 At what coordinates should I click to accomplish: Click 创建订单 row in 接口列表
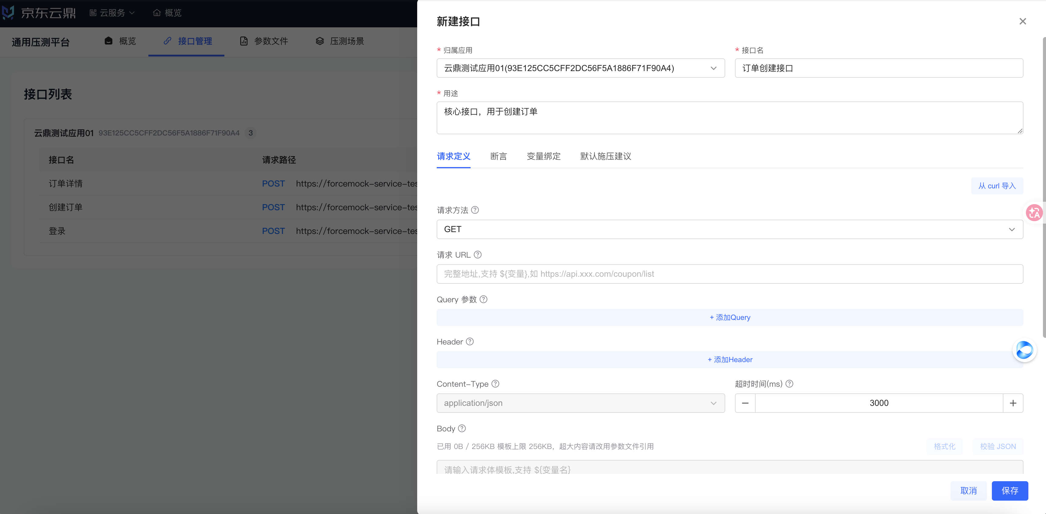click(x=227, y=207)
